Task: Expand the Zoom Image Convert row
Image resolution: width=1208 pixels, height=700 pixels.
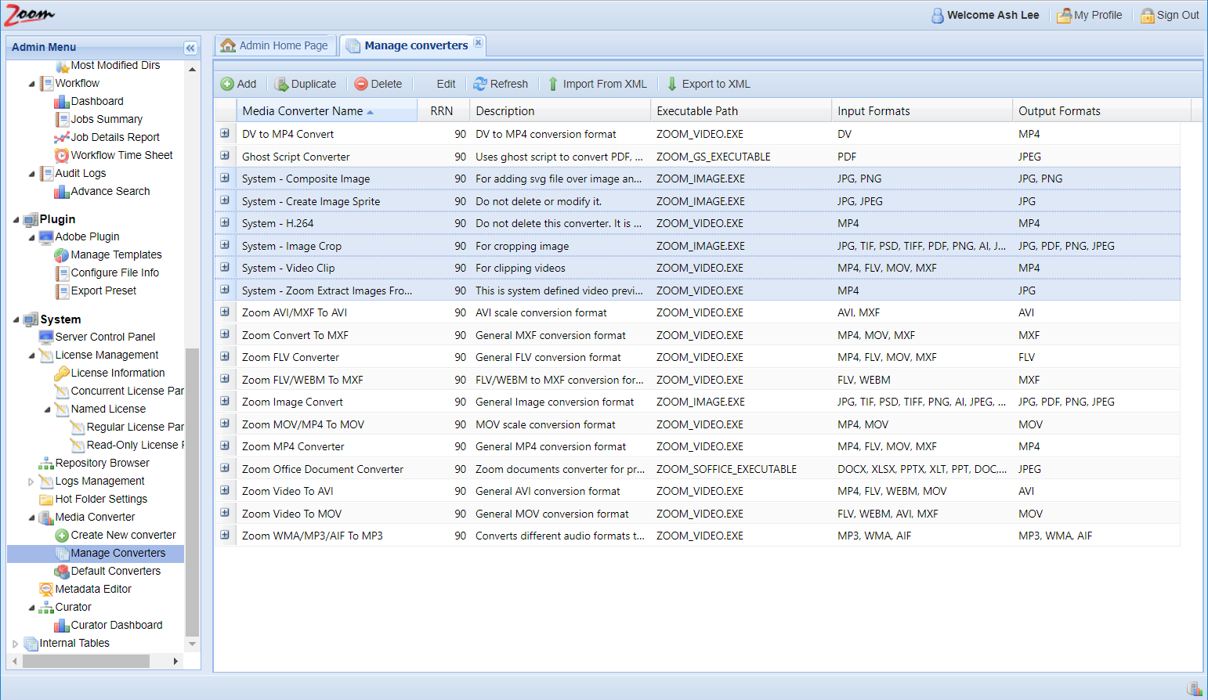Action: click(225, 402)
